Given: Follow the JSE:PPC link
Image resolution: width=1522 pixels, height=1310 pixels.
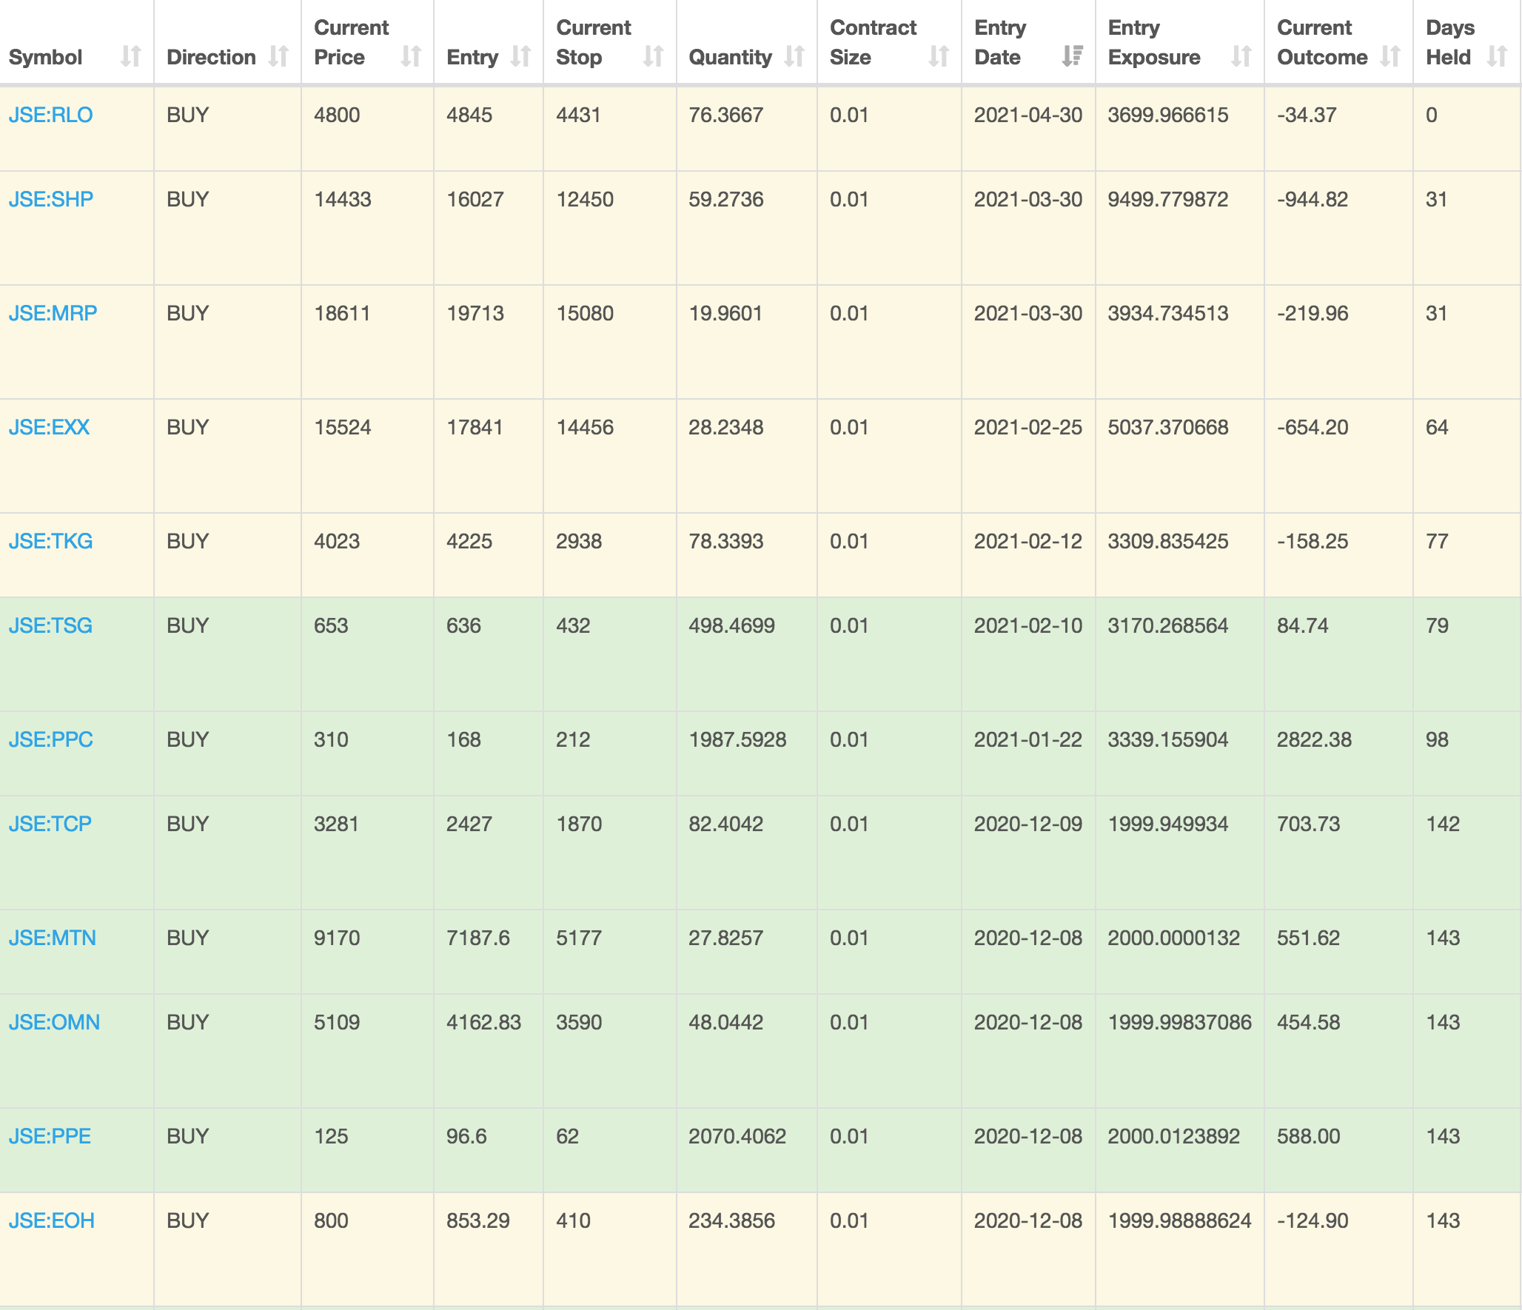Looking at the screenshot, I should click(51, 739).
